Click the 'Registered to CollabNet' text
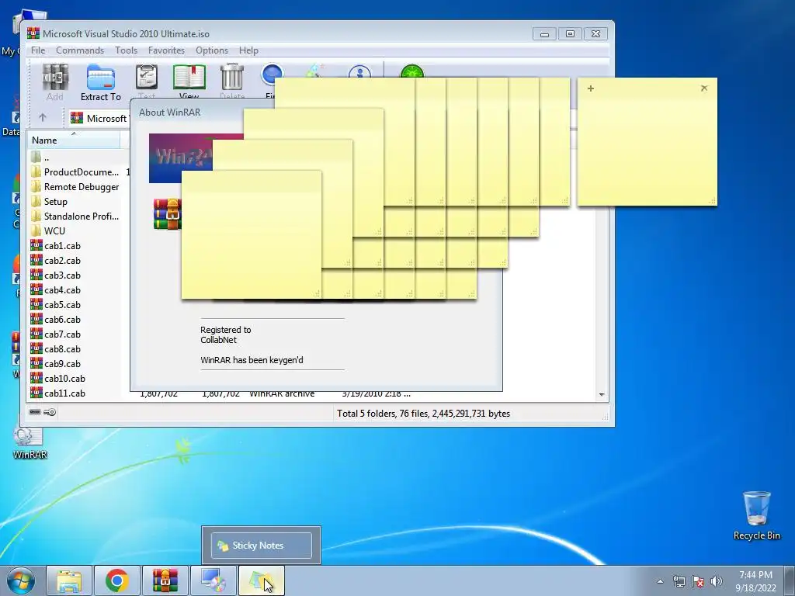The image size is (795, 596). pyautogui.click(x=226, y=335)
